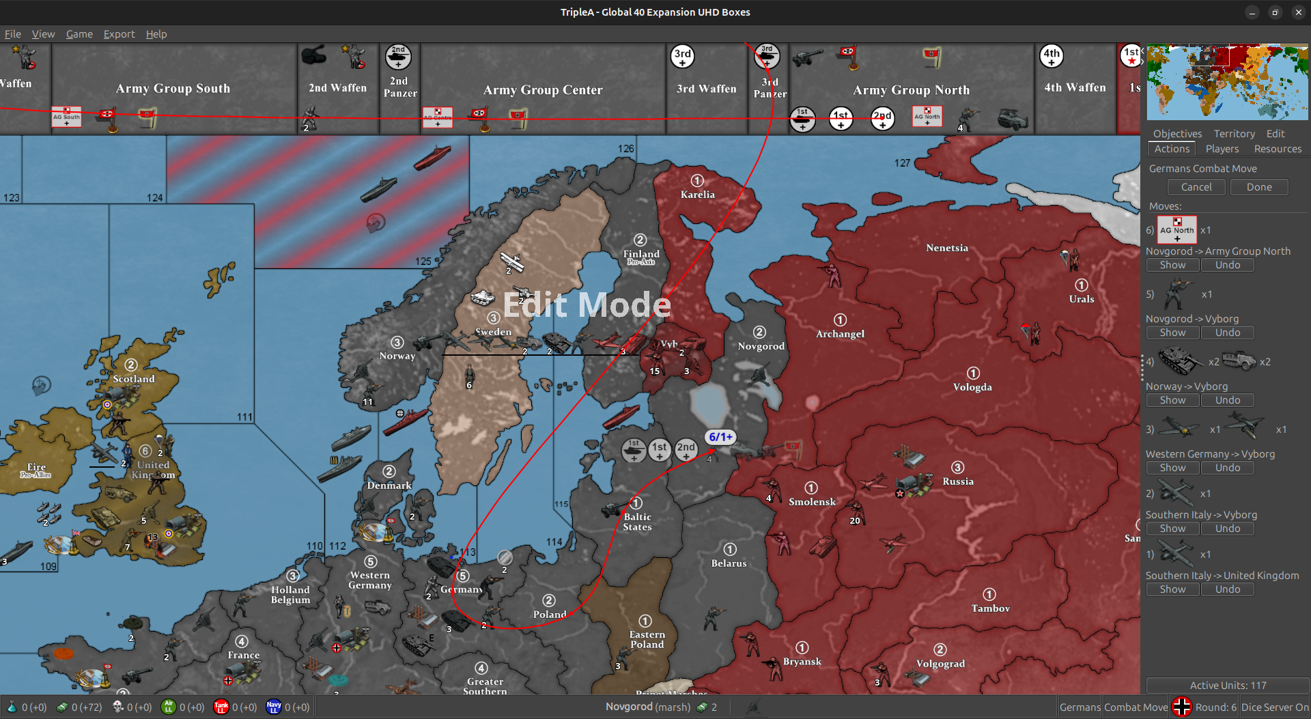Cancel the Germans Combat Move
The width and height of the screenshot is (1311, 719).
1196,186
